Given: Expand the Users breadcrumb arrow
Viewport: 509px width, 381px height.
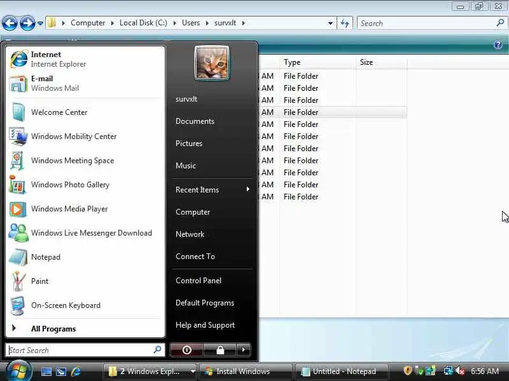Looking at the screenshot, I should (207, 23).
